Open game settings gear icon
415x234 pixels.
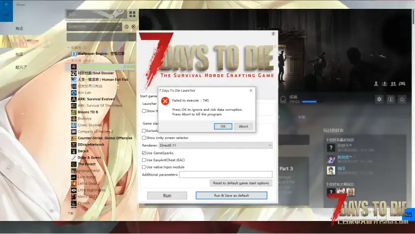pos(379,100)
